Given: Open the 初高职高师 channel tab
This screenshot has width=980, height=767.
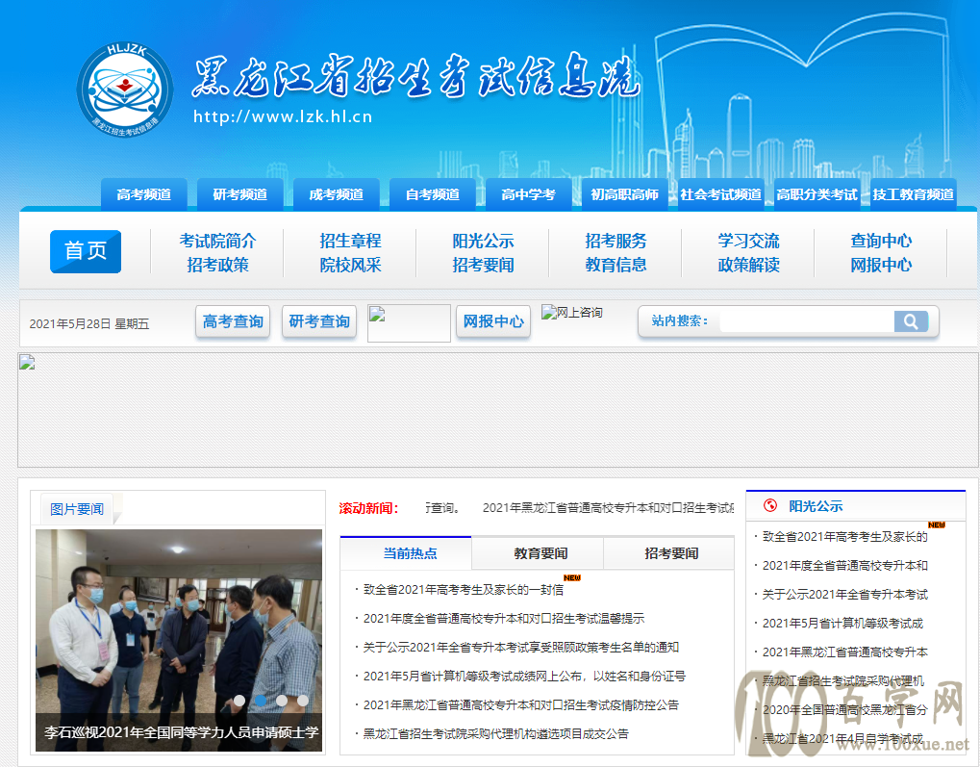Looking at the screenshot, I should 625,194.
